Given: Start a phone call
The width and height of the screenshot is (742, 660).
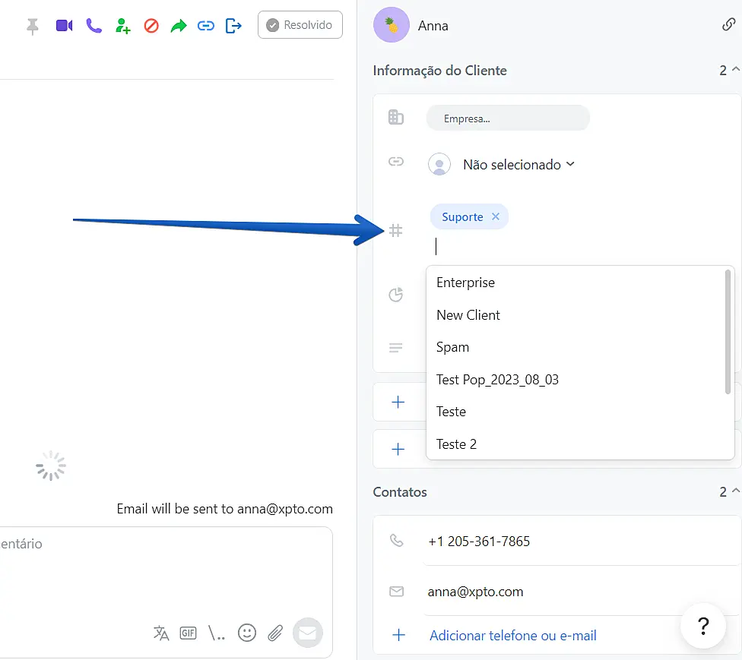Looking at the screenshot, I should click(x=94, y=26).
